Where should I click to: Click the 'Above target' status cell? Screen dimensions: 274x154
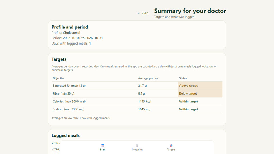pyautogui.click(x=200, y=85)
